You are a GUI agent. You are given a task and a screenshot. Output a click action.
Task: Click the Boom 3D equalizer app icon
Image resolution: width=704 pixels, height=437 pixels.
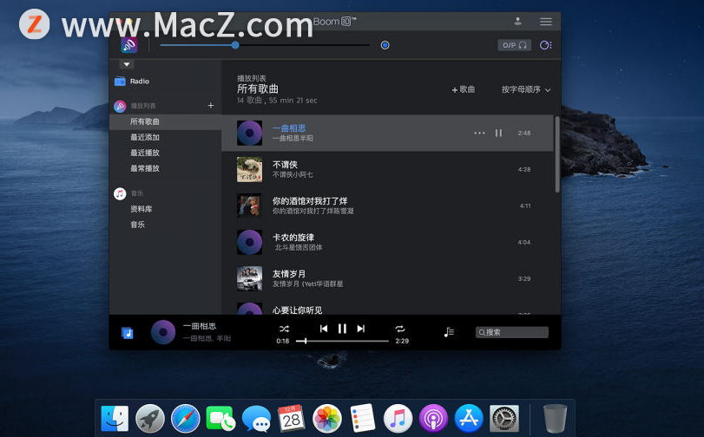pos(128,45)
